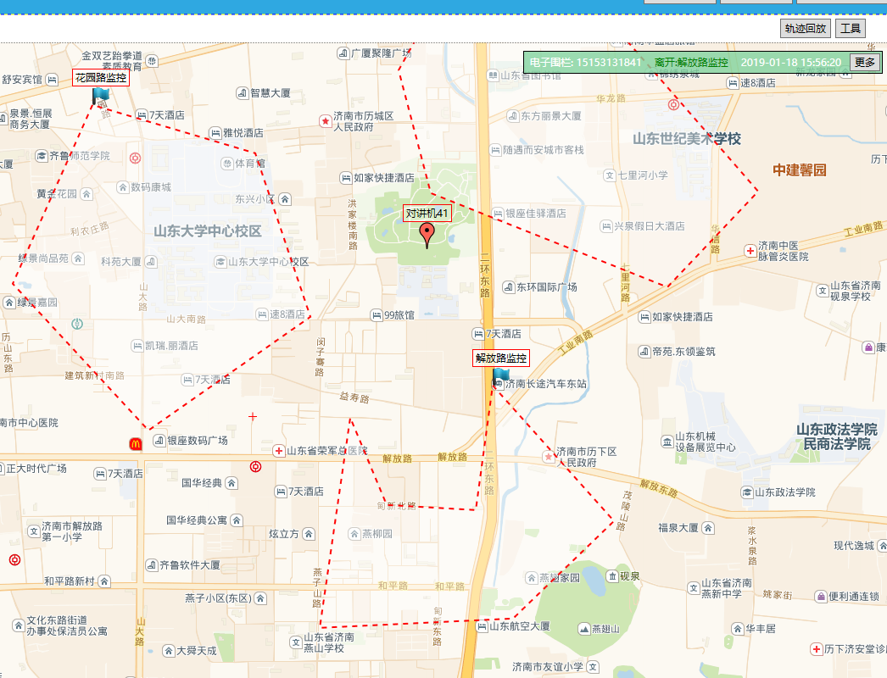Viewport: 887px width, 678px height.
Task: Click the 山东大学中心校区 map label
Action: (208, 231)
